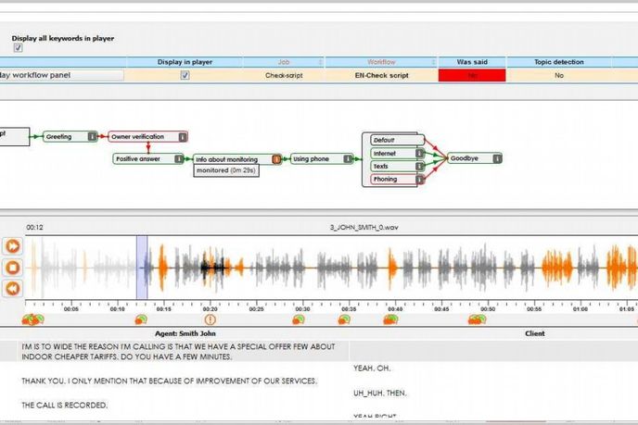Click the Agent: Smith John header

[x=185, y=333]
